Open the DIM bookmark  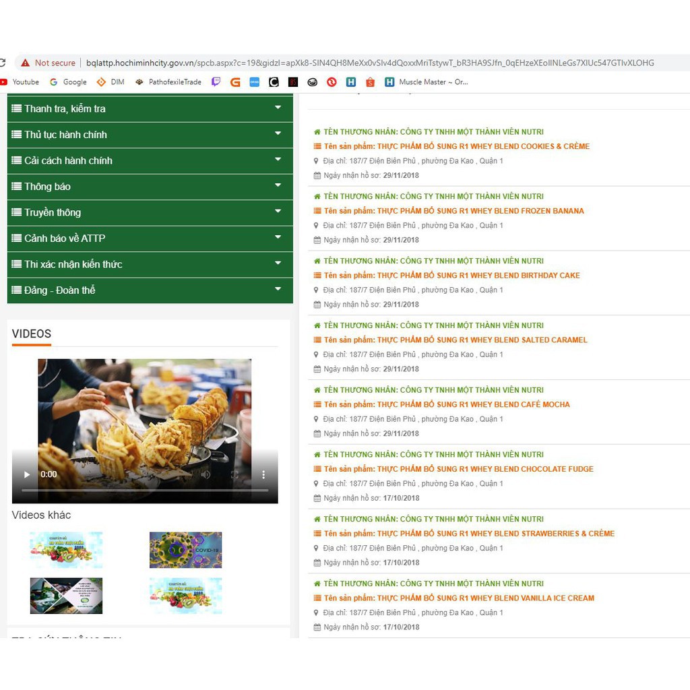click(111, 82)
